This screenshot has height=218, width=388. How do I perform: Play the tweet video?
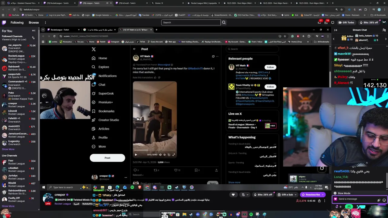tap(136, 155)
